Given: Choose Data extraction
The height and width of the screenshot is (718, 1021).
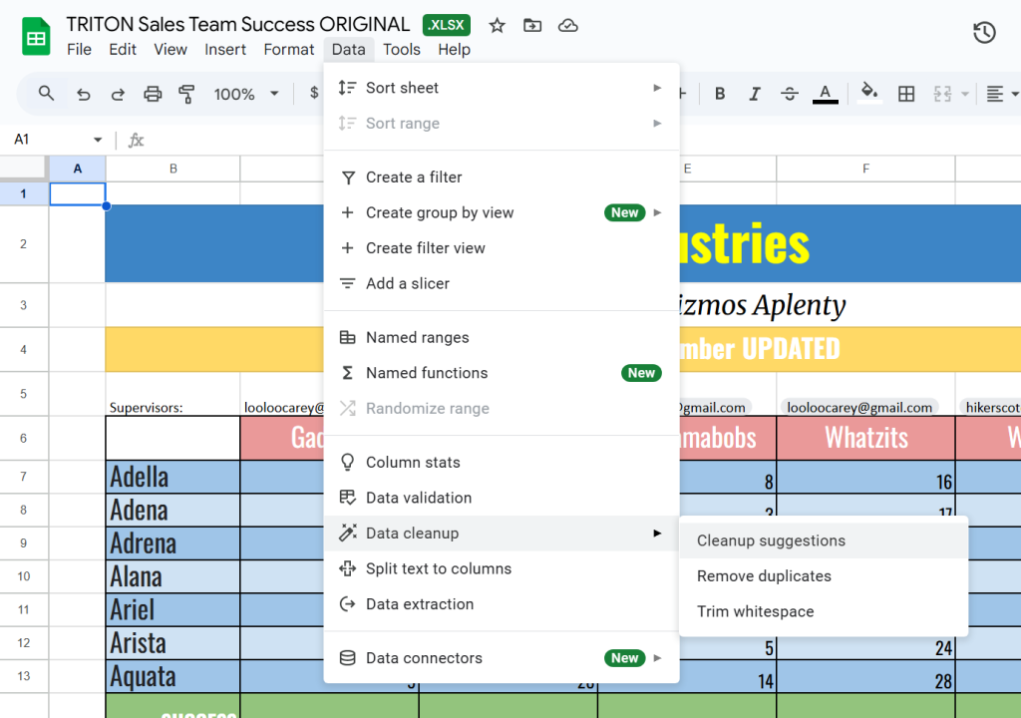Looking at the screenshot, I should pos(502,604).
